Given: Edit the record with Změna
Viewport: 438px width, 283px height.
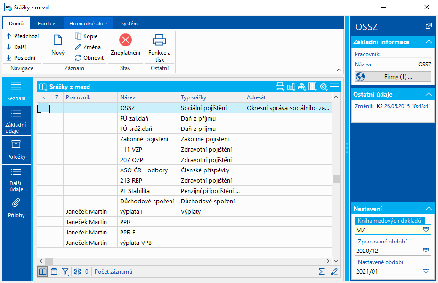Looking at the screenshot, I should pos(88,47).
